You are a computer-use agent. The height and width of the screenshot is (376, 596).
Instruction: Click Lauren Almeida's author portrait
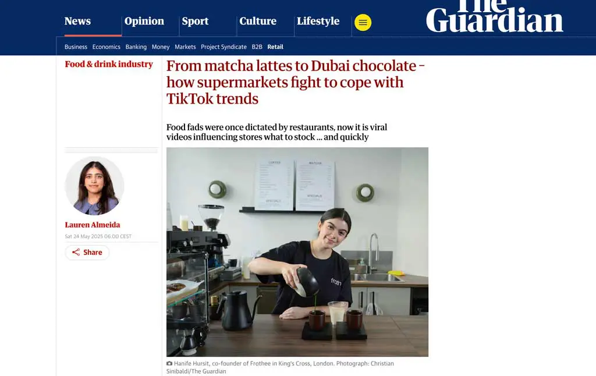[94, 186]
